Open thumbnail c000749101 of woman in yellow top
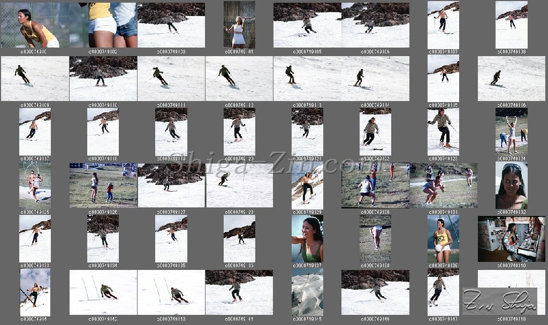Image resolution: width=548 pixels, height=325 pixels. (35, 25)
